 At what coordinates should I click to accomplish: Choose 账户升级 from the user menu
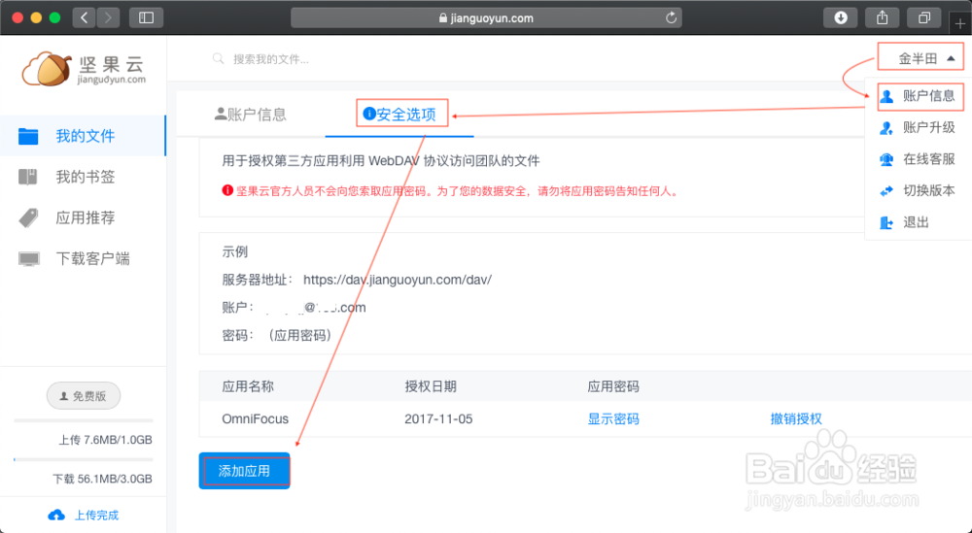pos(919,127)
